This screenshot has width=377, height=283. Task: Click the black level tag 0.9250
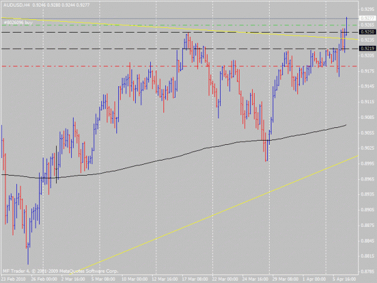coord(367,32)
